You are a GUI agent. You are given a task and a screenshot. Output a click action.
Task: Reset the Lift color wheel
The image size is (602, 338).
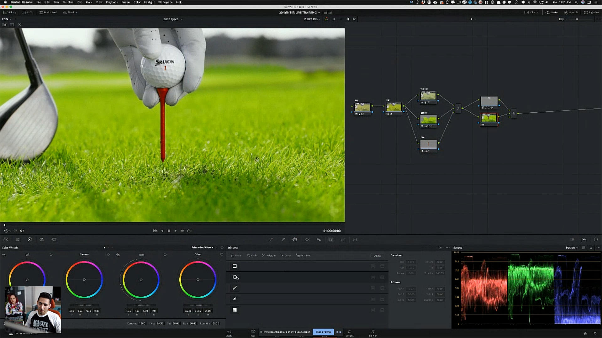(51, 255)
